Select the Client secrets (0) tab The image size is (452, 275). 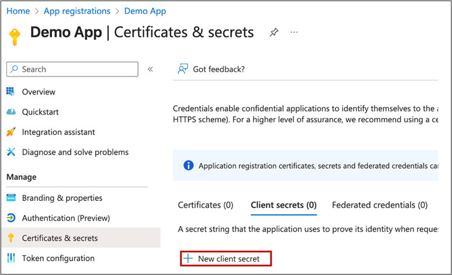(283, 205)
